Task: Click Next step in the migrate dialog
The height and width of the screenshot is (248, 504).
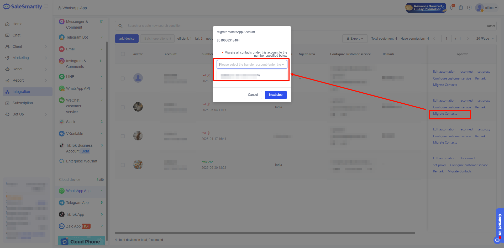Action: click(x=276, y=95)
